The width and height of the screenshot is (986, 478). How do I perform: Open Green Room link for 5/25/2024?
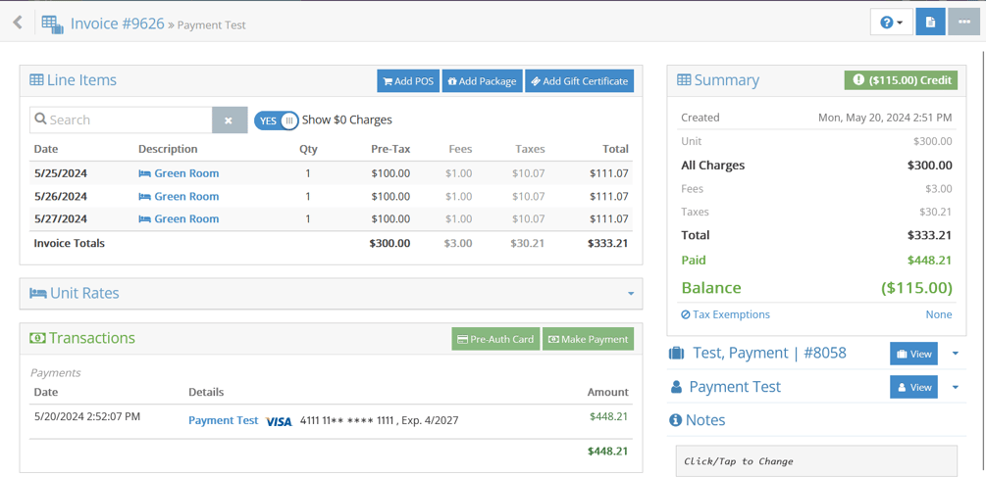186,173
